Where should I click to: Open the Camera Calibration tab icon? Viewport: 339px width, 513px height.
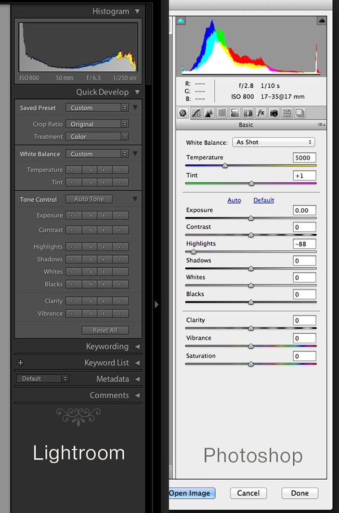click(274, 113)
